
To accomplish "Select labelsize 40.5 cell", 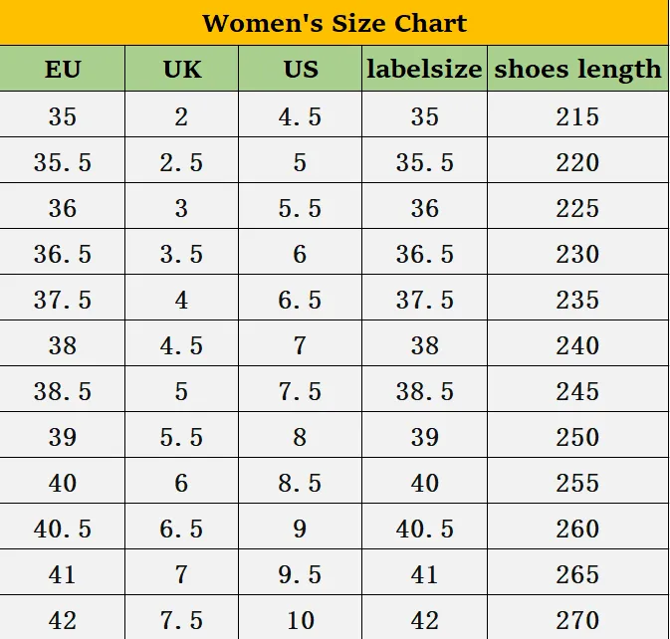I will pyautogui.click(x=424, y=527).
